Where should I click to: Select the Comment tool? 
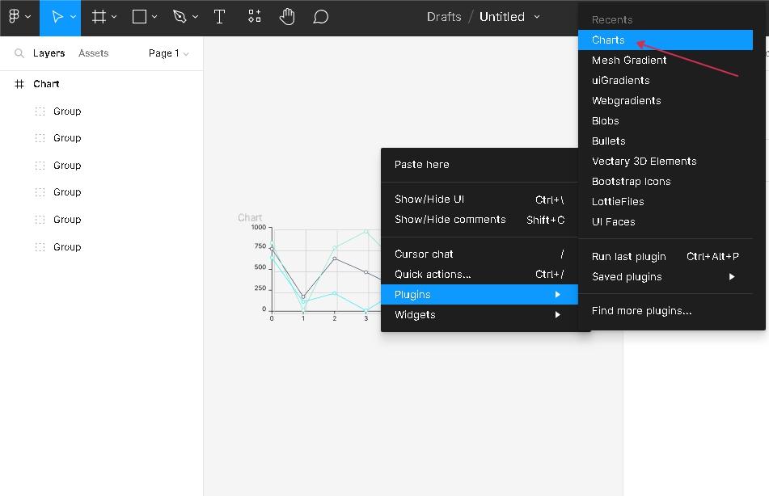pos(321,17)
